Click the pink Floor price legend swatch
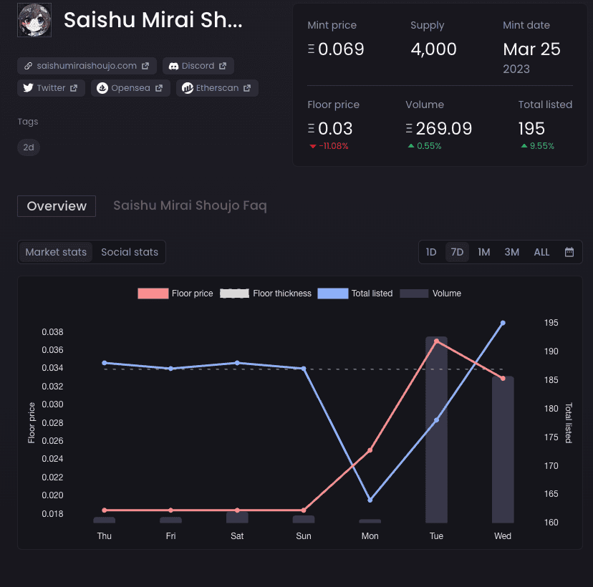593x587 pixels. pos(153,293)
